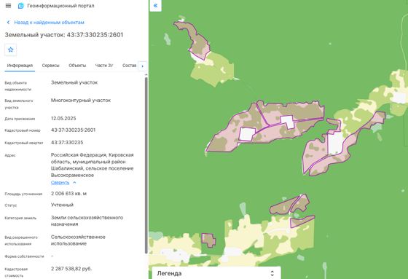Screen dimensions: 408x279
Task: Open the Сервисы tab
Action: tap(51, 66)
